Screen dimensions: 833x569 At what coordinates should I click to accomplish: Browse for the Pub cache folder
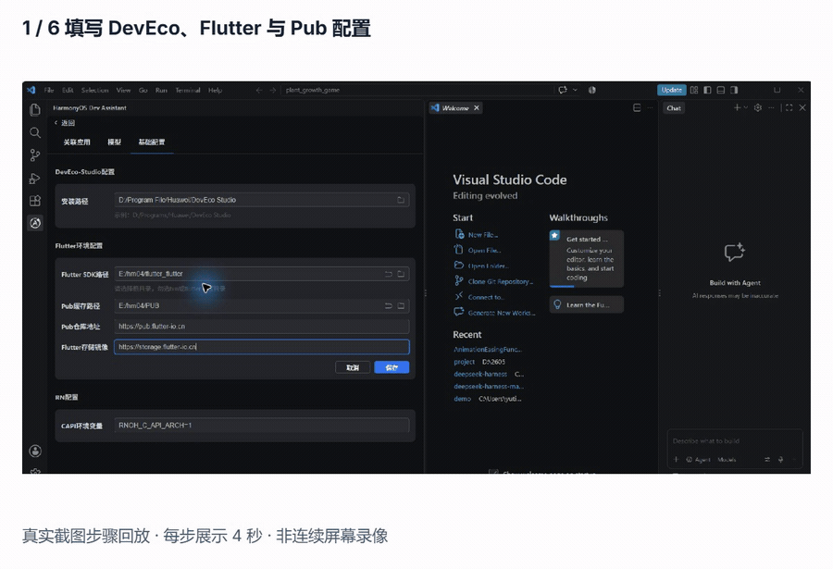[401, 306]
